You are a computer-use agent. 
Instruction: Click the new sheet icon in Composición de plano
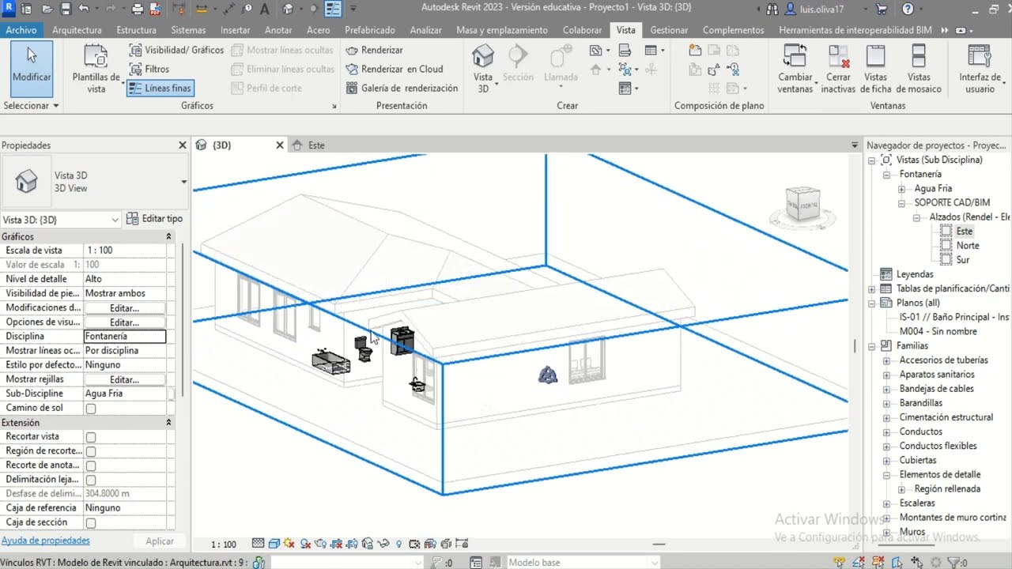coord(695,51)
